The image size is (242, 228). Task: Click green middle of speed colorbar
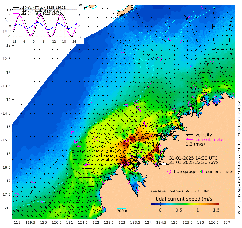pos(185,204)
